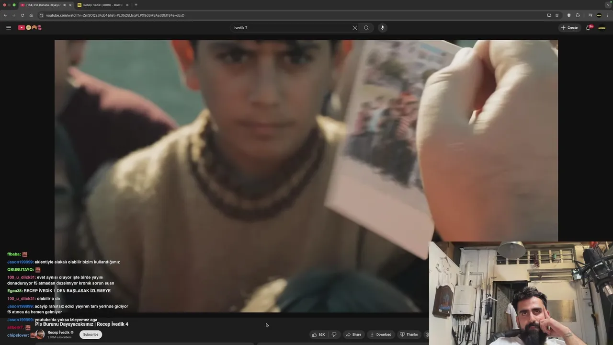
Task: Mute the YouTube tab audio icon
Action: click(65, 5)
